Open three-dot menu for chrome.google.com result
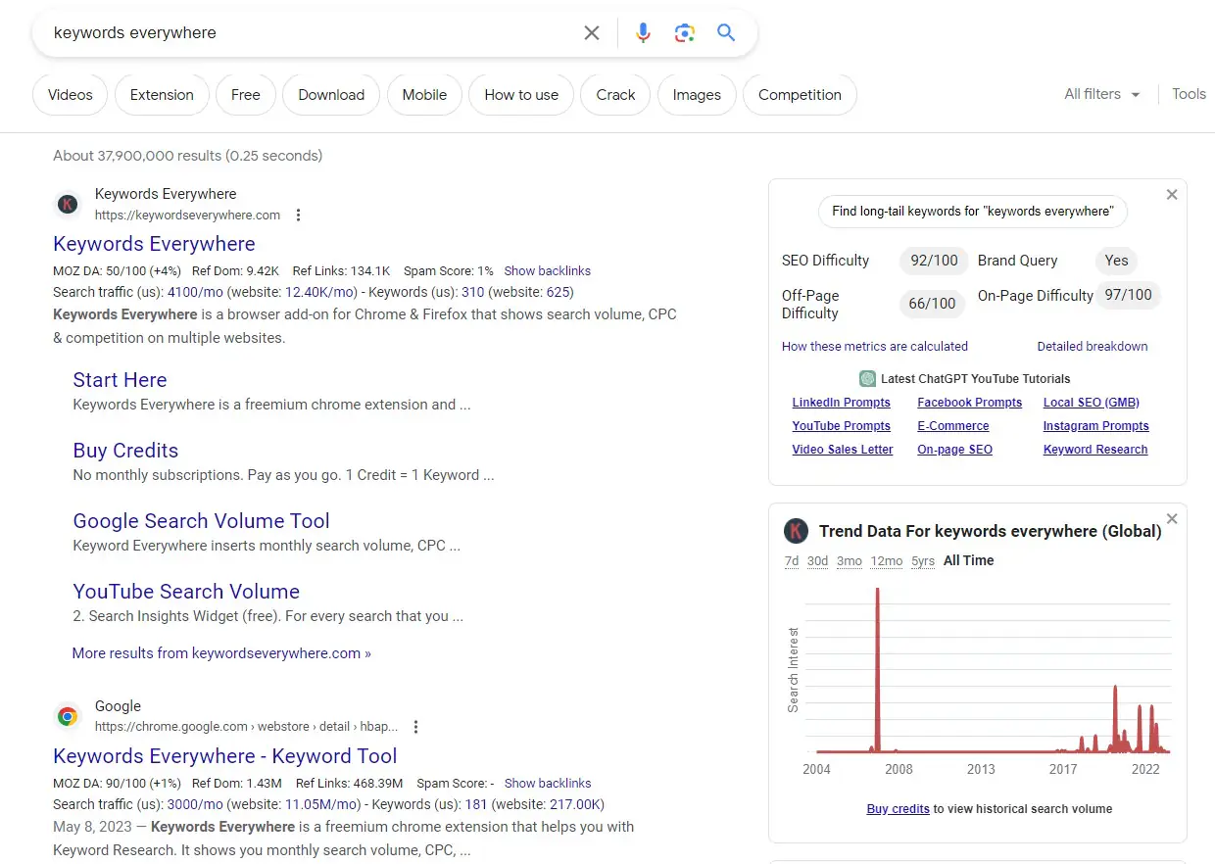This screenshot has height=864, width=1215. tap(416, 727)
